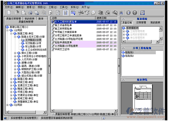Switch to the 质量日常管理 tab

coord(14,19)
